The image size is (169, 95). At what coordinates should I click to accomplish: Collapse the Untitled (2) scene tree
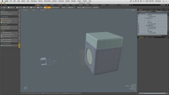click(145, 18)
